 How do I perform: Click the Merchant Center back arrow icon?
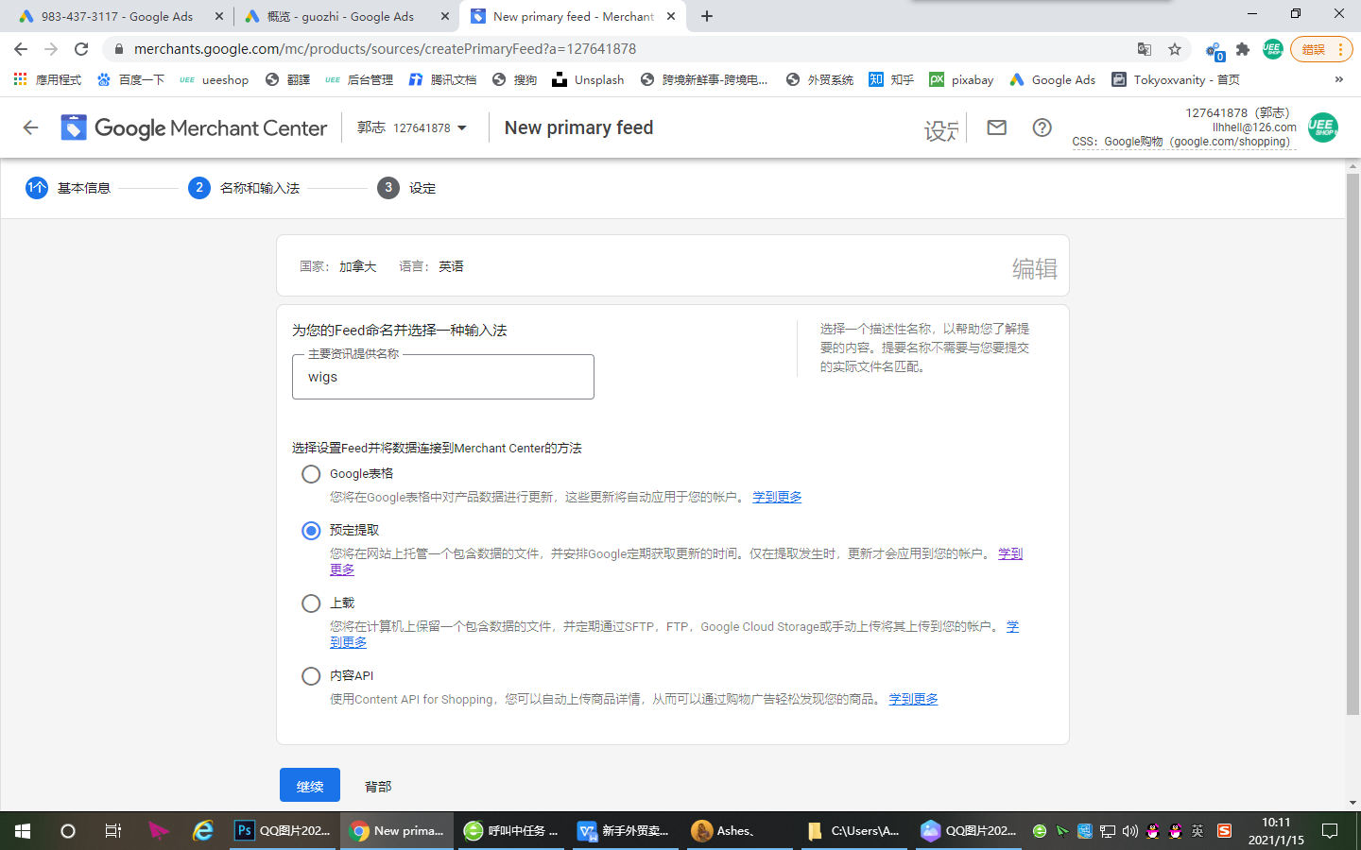tap(30, 127)
